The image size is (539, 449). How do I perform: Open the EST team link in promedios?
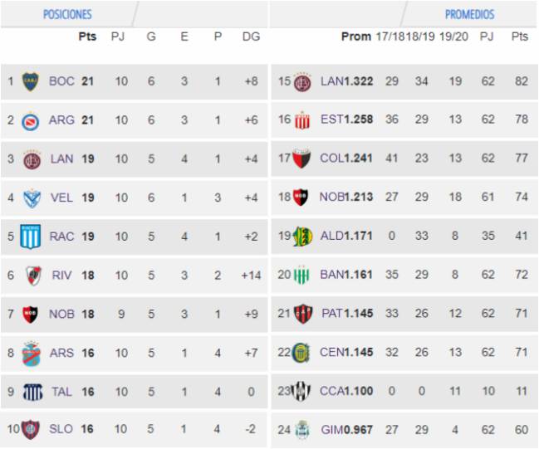point(332,120)
